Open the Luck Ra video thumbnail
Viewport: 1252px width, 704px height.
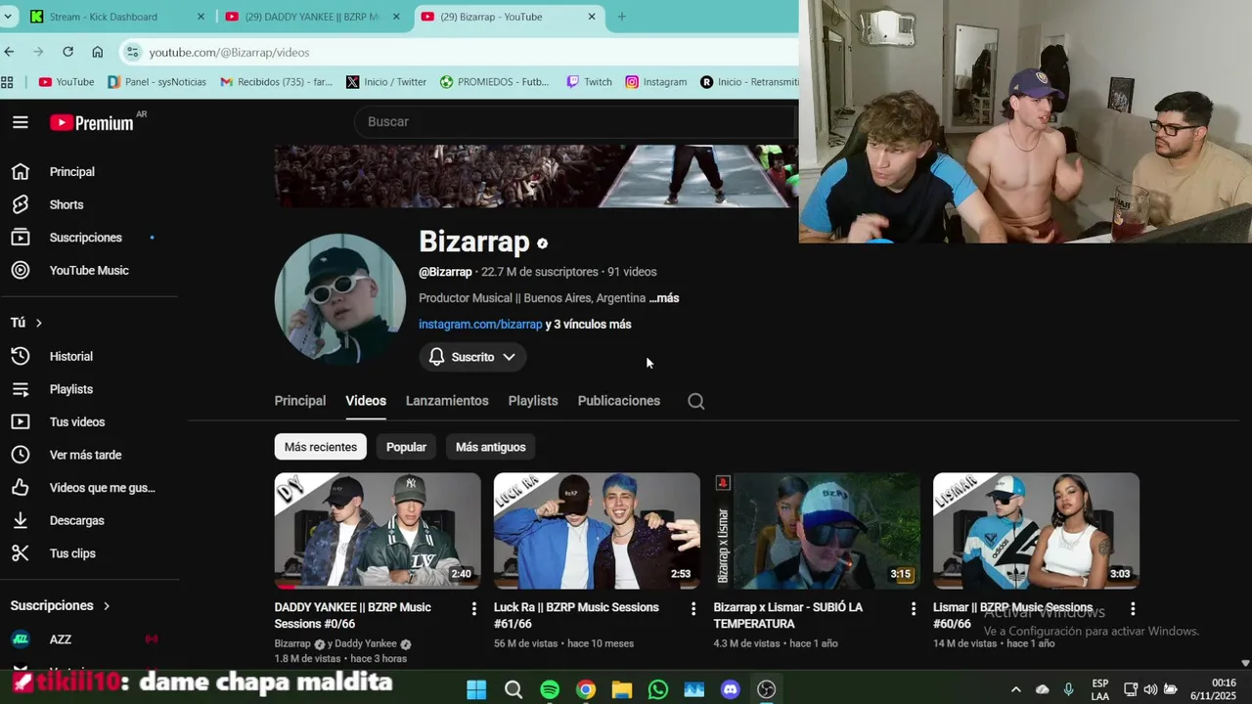[597, 531]
